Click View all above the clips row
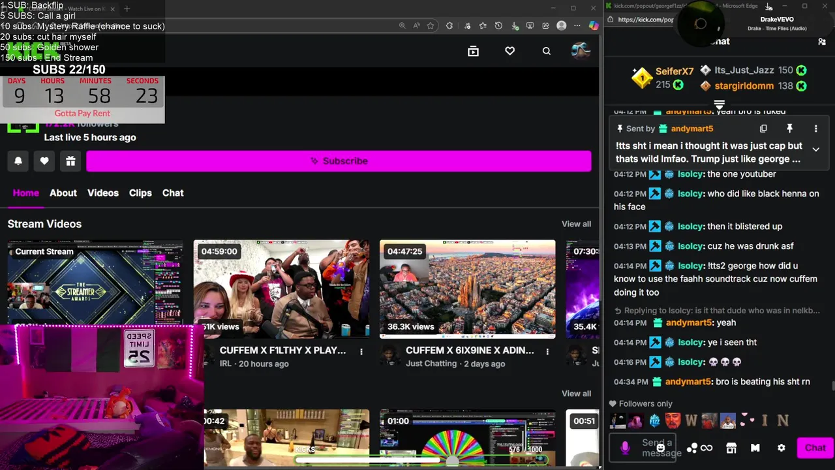The image size is (835, 470). [576, 394]
